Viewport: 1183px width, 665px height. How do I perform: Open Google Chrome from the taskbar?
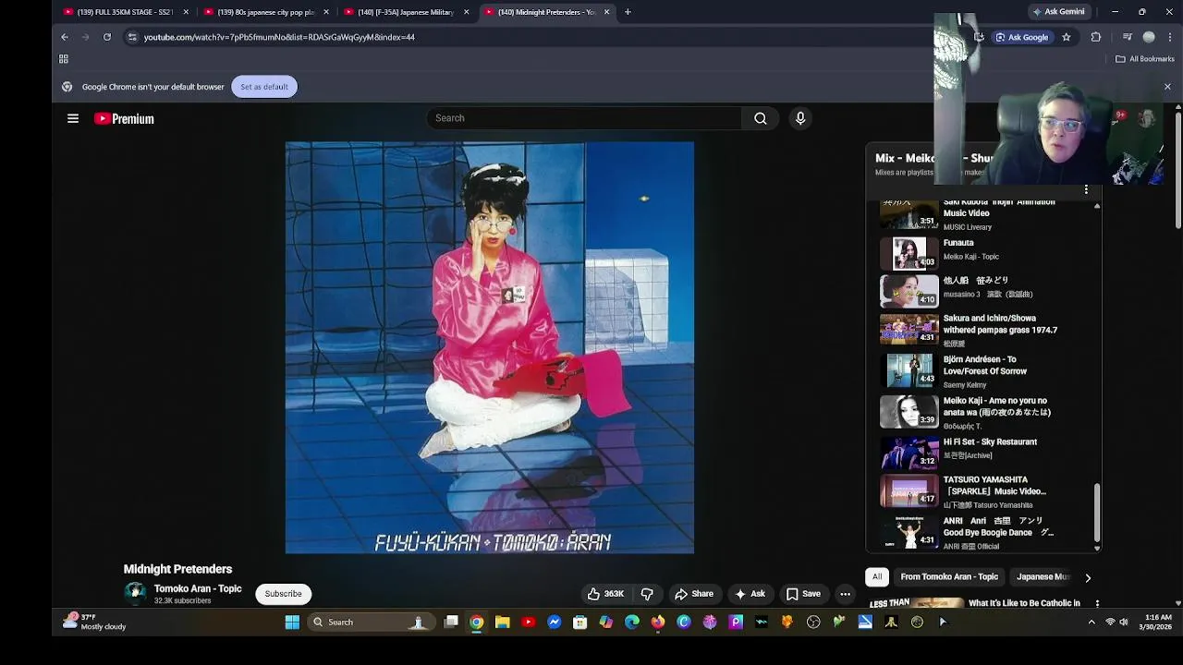[x=476, y=623]
